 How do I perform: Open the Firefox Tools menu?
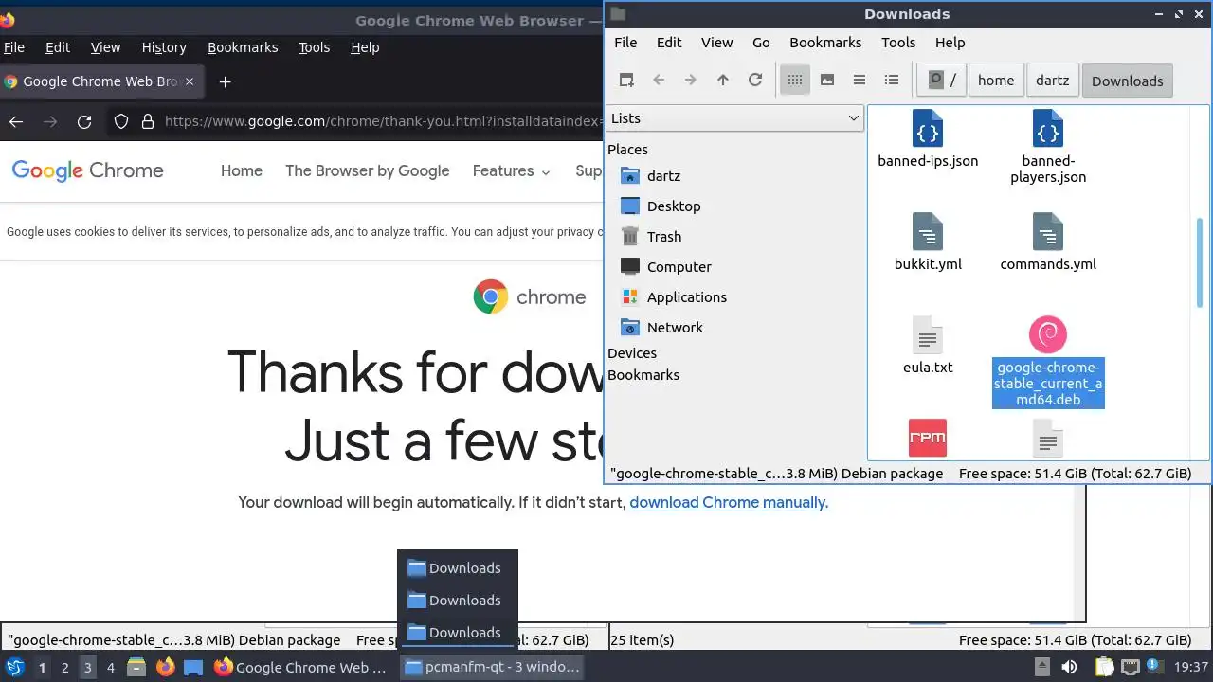pos(314,47)
